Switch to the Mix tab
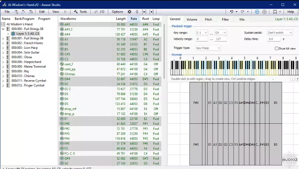Image resolution: width=299 pixels, height=169 pixels. coord(242,20)
